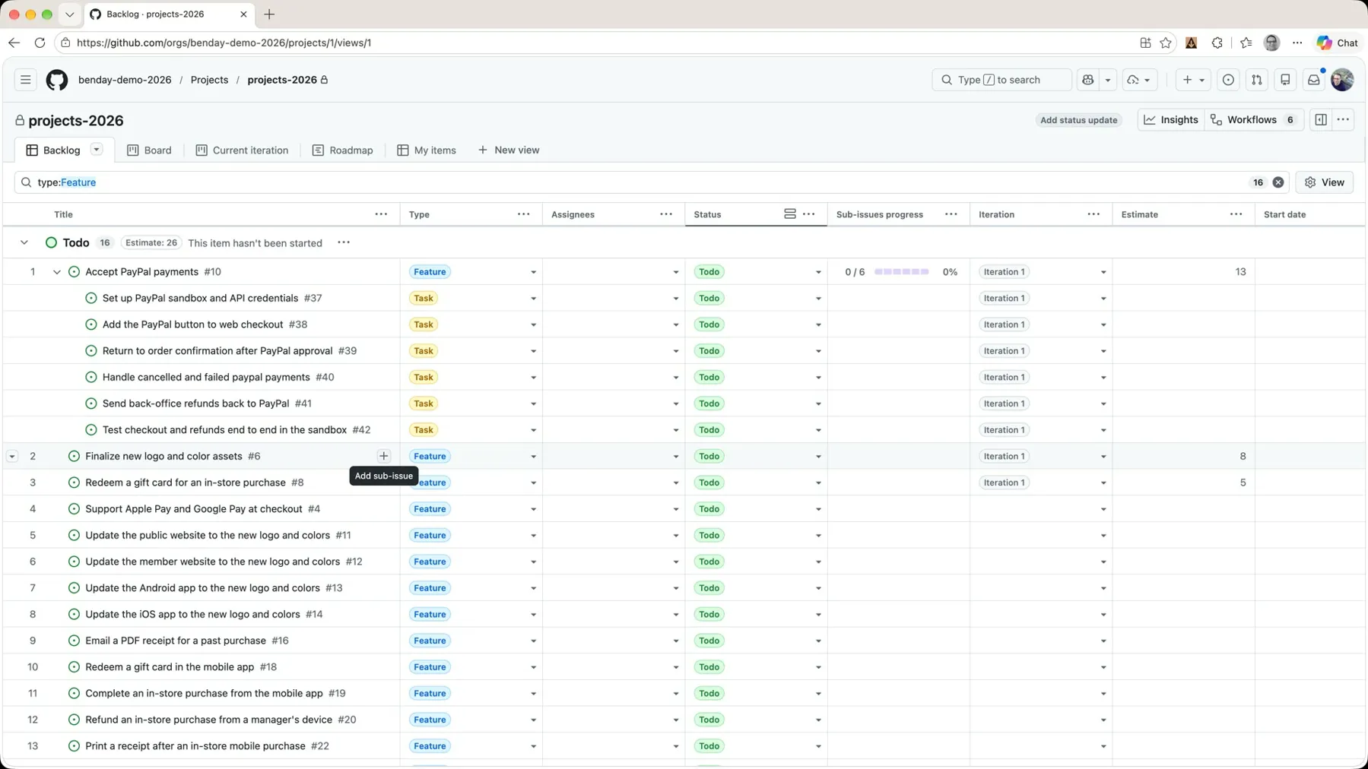Open Backlog tab options dropdown

(x=97, y=150)
